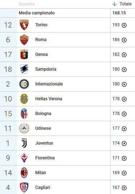Click the Udinese club badge
This screenshot has height=194, width=135.
click(24, 128)
